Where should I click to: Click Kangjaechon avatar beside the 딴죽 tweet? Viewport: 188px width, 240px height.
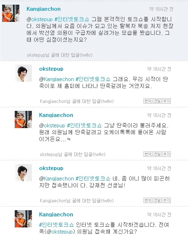tap(23, 119)
